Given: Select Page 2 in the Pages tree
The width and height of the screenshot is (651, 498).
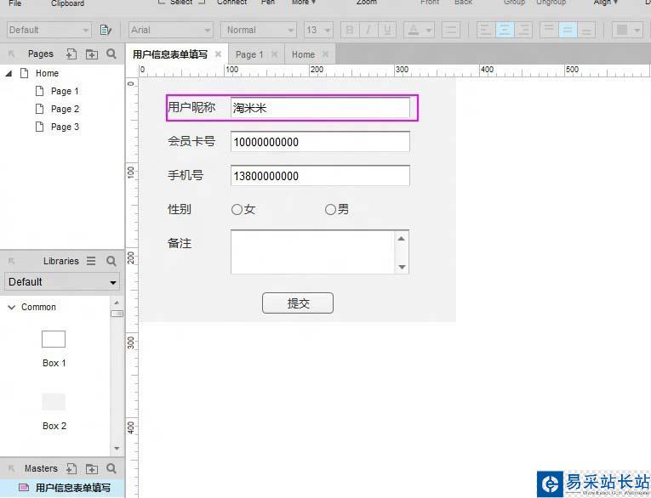Looking at the screenshot, I should click(65, 109).
